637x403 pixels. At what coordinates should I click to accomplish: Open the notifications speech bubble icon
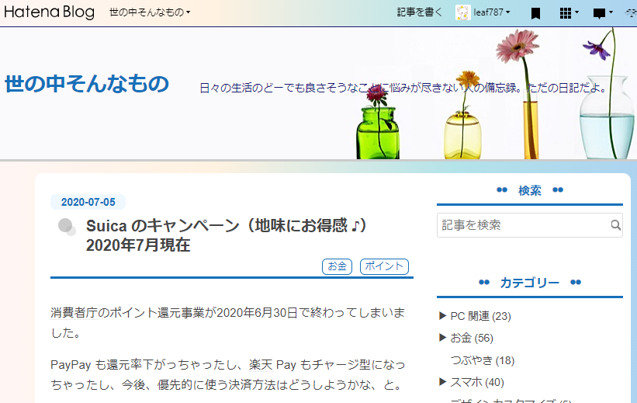602,13
